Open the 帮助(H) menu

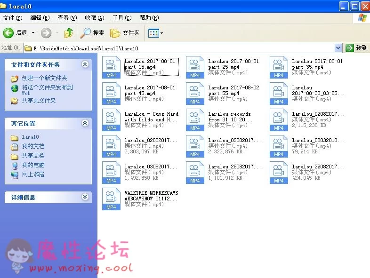[149, 18]
